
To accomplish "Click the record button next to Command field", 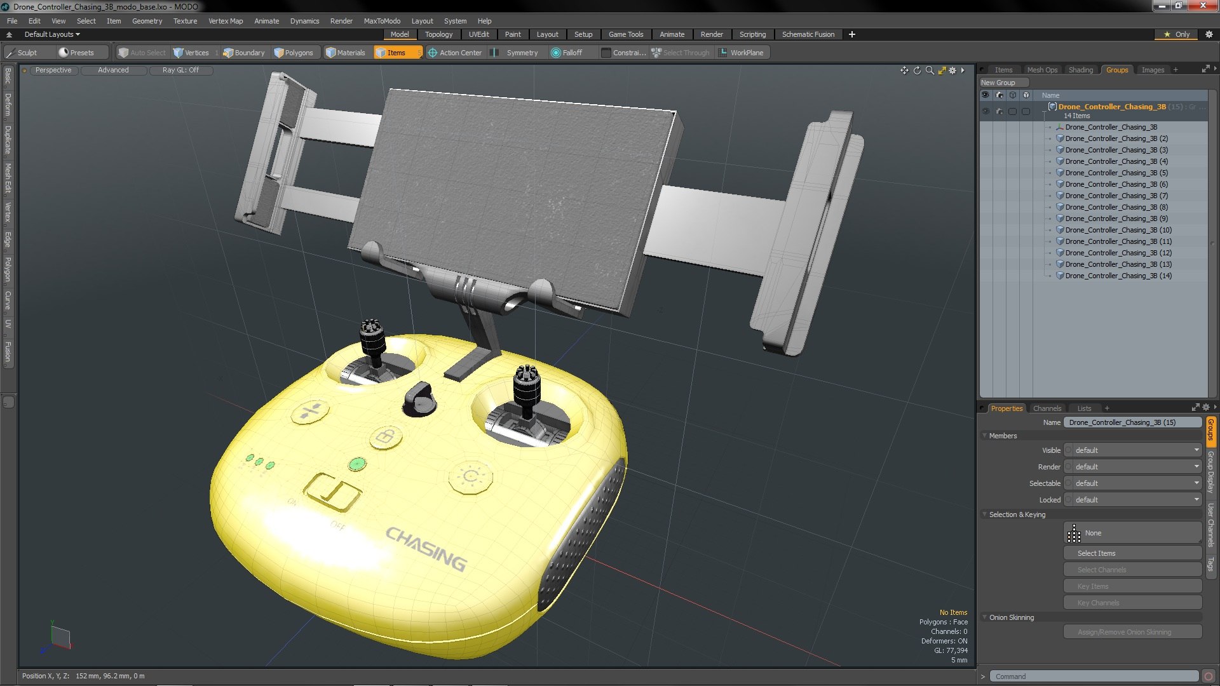I will (1209, 676).
